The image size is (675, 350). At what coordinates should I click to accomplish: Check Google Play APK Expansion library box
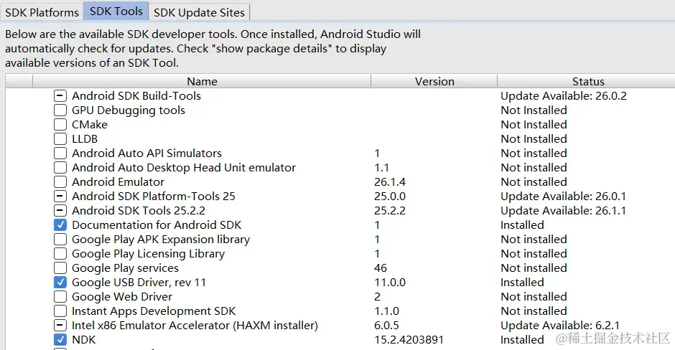(x=60, y=239)
